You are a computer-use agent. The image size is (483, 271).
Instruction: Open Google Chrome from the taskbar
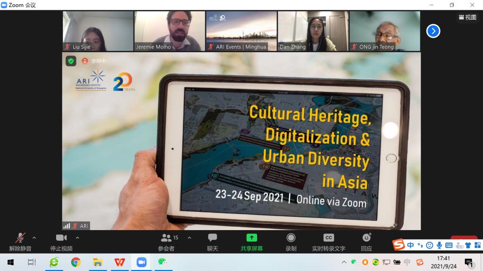point(75,262)
